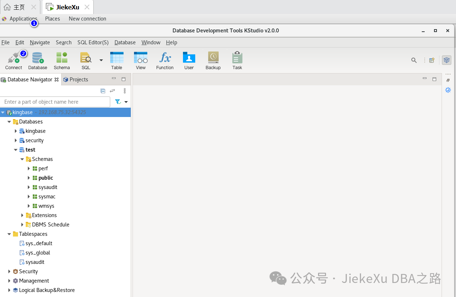Image resolution: width=456 pixels, height=297 pixels.
Task: Click the User toolbar icon
Action: click(x=189, y=60)
